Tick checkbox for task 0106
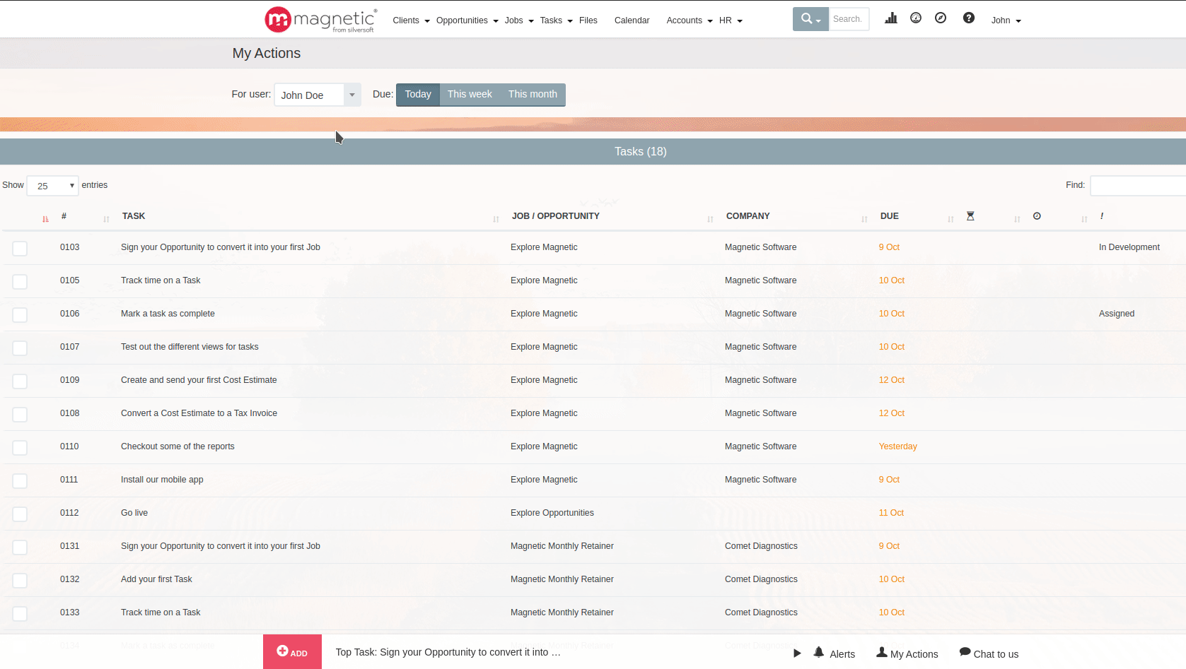The image size is (1186, 669). (20, 315)
